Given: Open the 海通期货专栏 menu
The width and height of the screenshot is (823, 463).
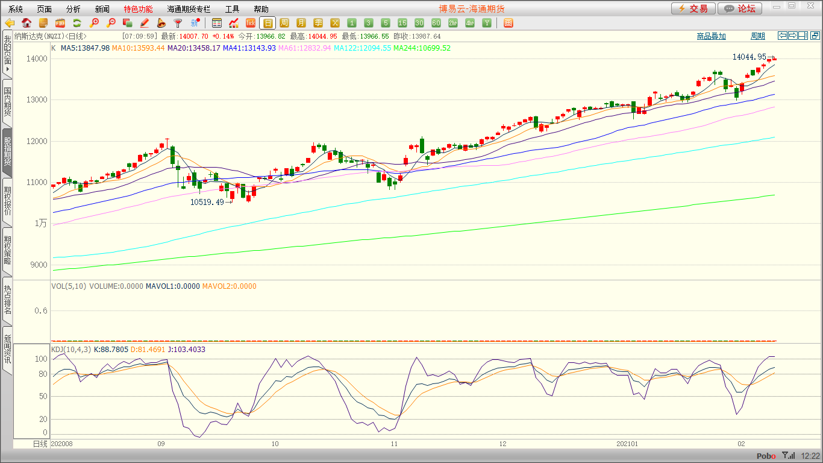Looking at the screenshot, I should click(189, 9).
